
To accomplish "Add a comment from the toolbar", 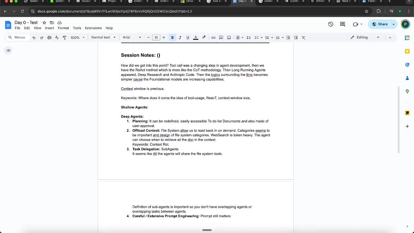I will point(221,38).
